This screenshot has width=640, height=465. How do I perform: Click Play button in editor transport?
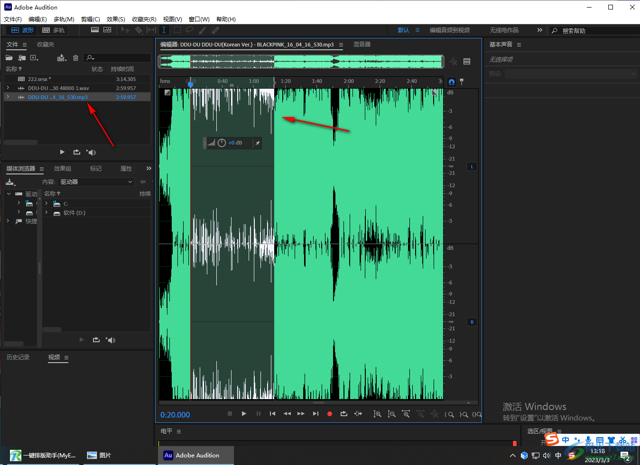point(244,414)
